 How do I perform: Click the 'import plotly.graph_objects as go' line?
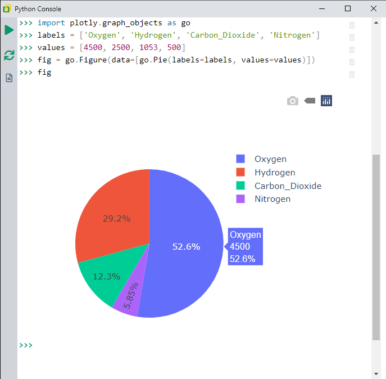tap(113, 23)
